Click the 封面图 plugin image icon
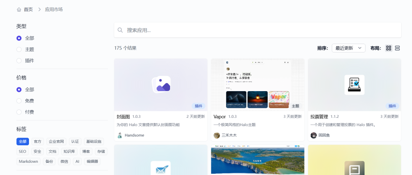Image resolution: width=412 pixels, height=175 pixels. [x=161, y=84]
